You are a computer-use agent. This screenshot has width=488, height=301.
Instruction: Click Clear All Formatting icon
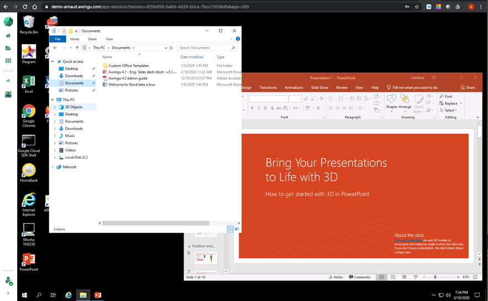[322, 98]
